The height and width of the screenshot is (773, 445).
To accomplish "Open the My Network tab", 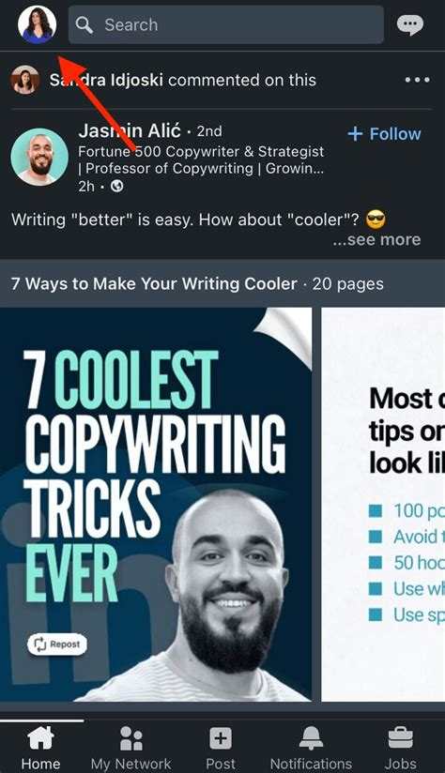I will [130, 748].
